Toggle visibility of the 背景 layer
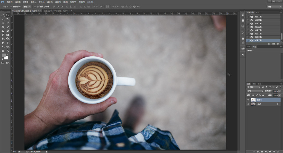 (248, 104)
